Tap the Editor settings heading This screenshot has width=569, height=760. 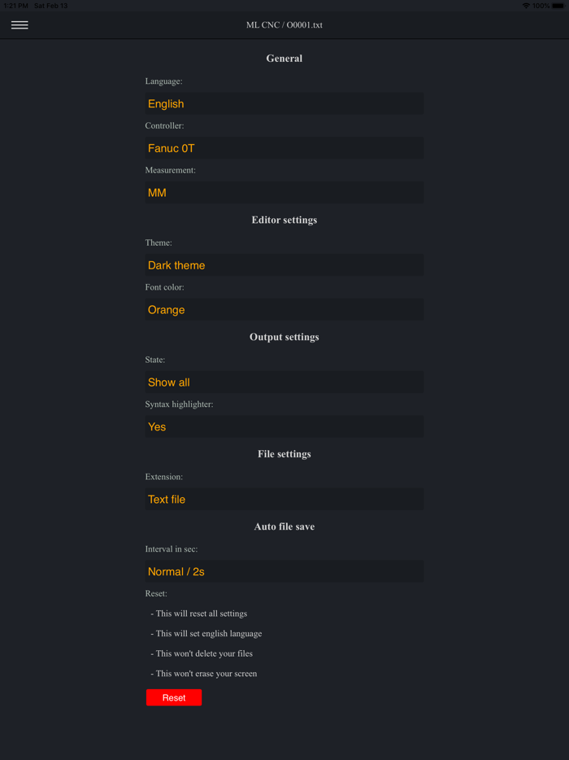point(284,220)
